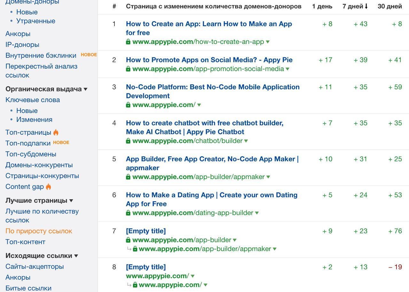Click the lock icon for dating-app-builder URL
Screen dimensions: 409x292
[128, 213]
